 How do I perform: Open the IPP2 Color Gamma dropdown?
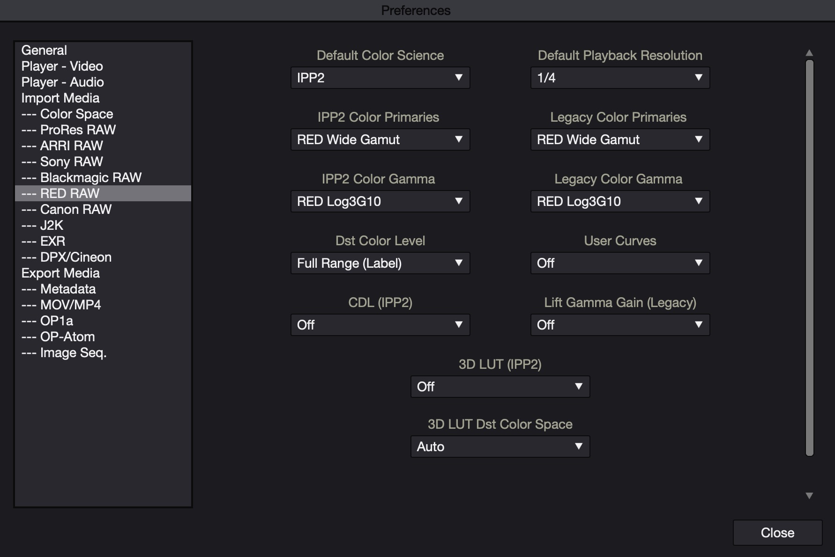[x=380, y=201]
